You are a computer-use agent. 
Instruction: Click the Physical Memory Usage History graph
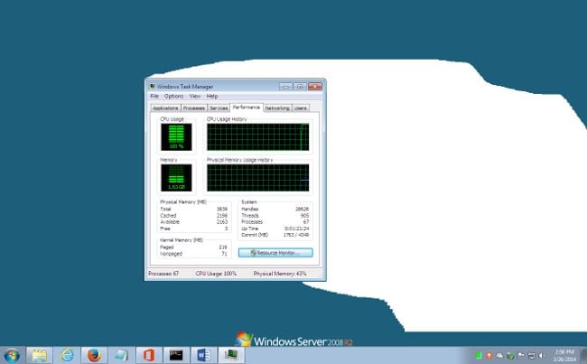coord(258,178)
